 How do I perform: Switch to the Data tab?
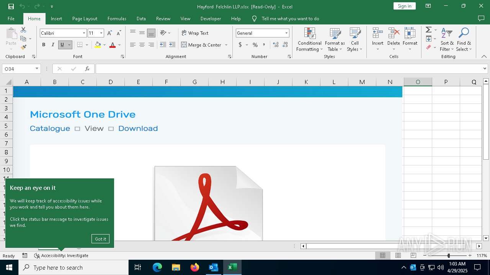click(141, 18)
